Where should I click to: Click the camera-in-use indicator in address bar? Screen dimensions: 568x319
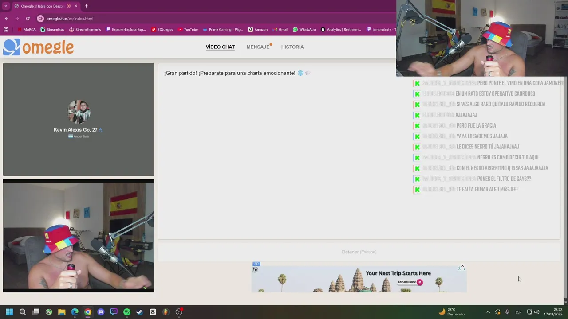click(40, 19)
